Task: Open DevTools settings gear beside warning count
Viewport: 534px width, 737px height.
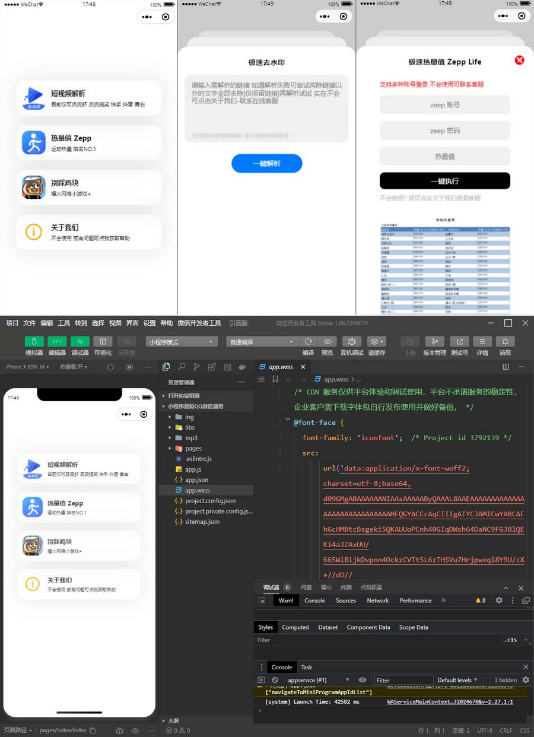Action: (x=499, y=601)
